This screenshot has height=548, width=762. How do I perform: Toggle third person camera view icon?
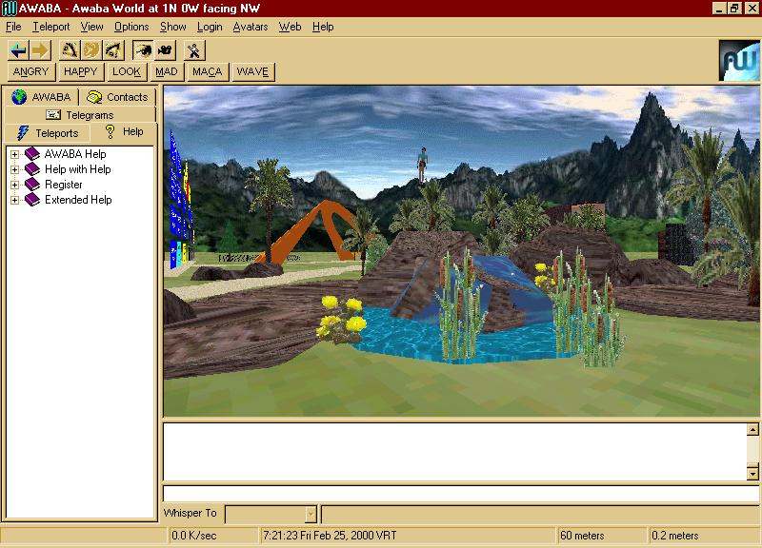(164, 50)
